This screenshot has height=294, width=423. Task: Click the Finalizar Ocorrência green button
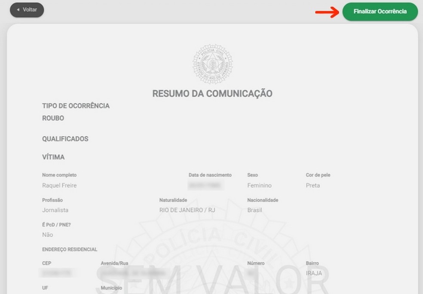tap(380, 12)
